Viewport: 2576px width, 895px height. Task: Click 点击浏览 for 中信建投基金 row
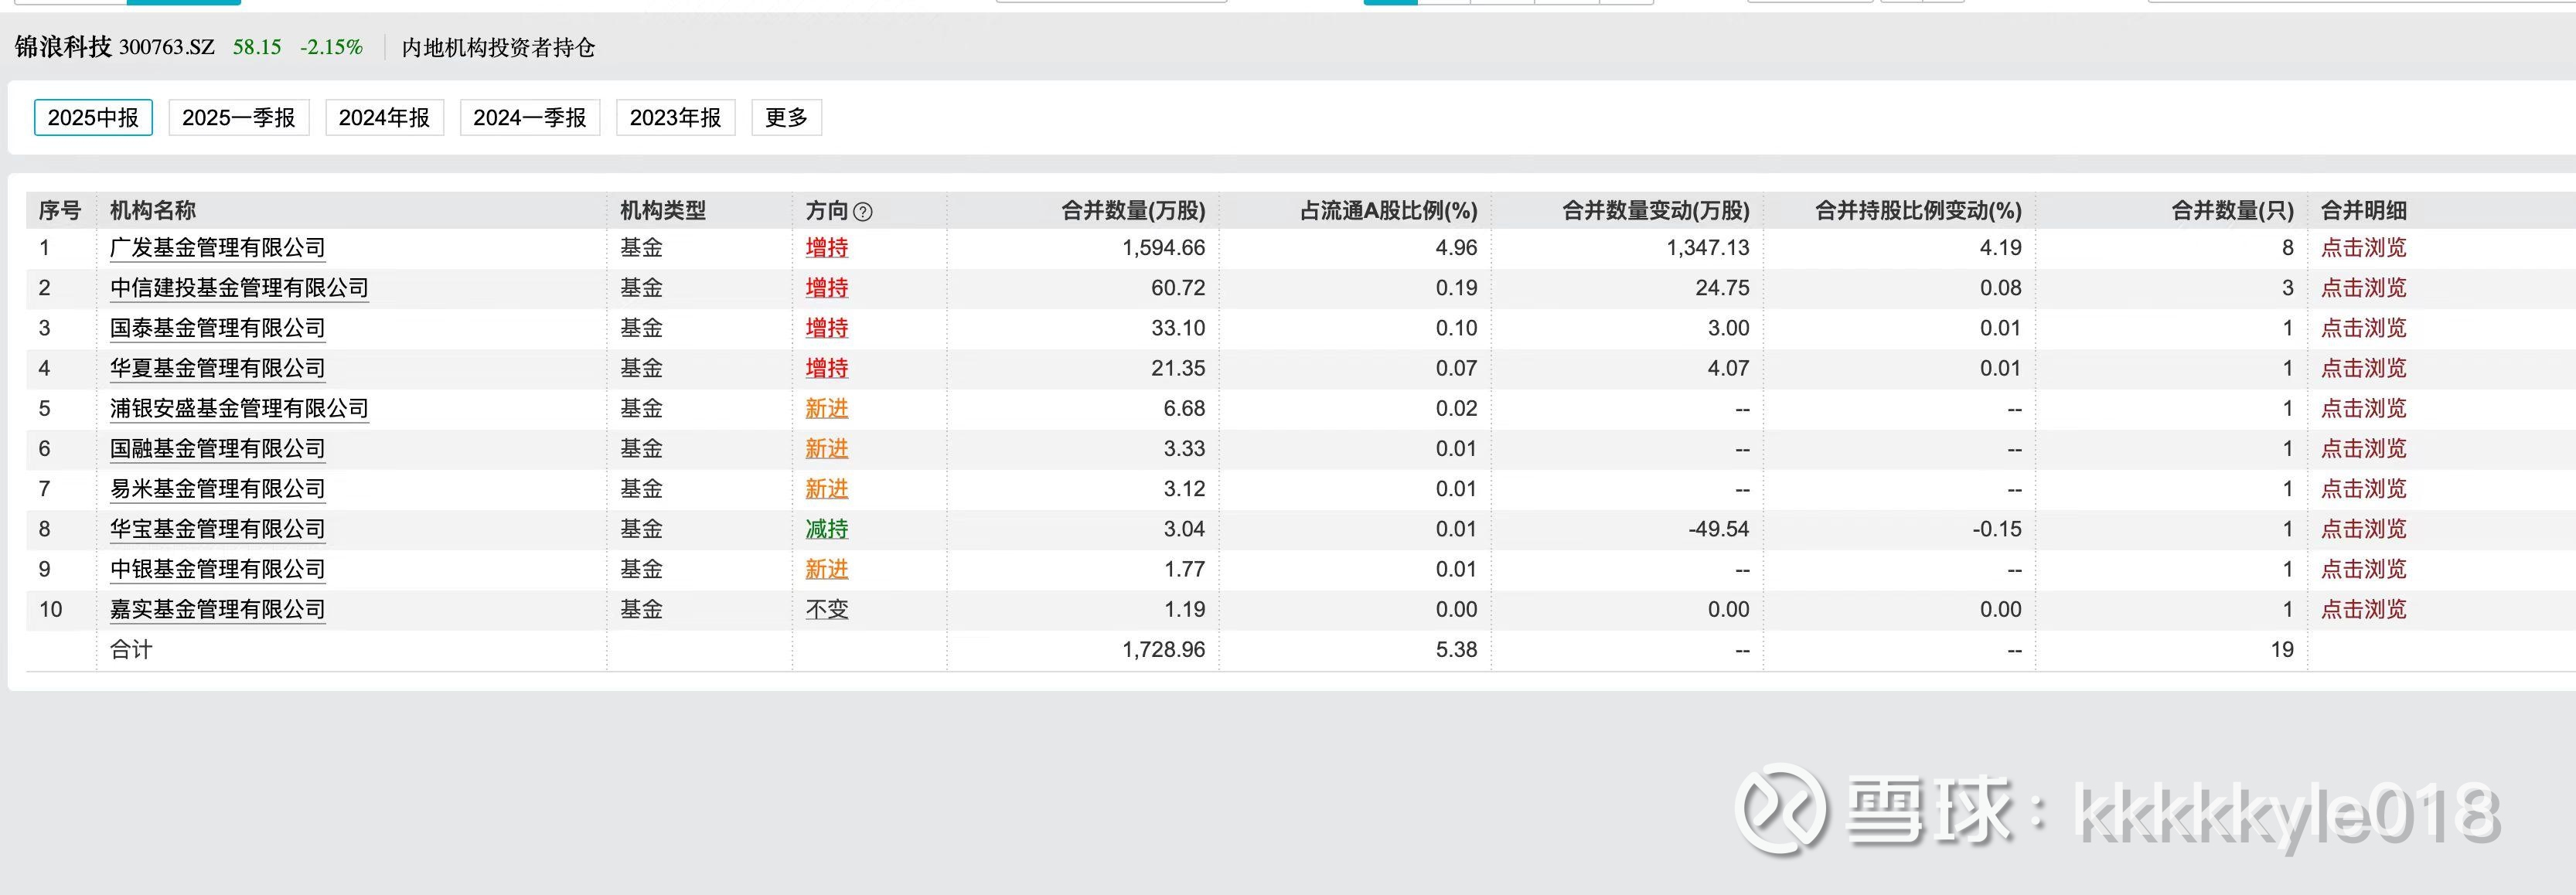click(2363, 288)
